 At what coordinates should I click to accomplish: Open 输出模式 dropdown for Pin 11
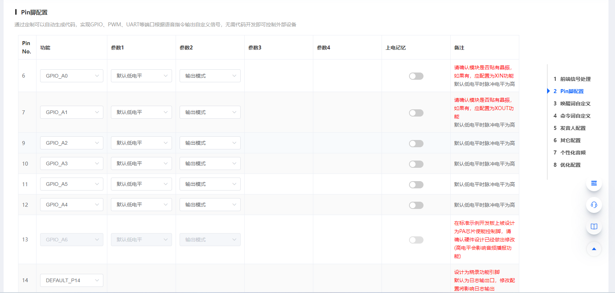point(210,184)
